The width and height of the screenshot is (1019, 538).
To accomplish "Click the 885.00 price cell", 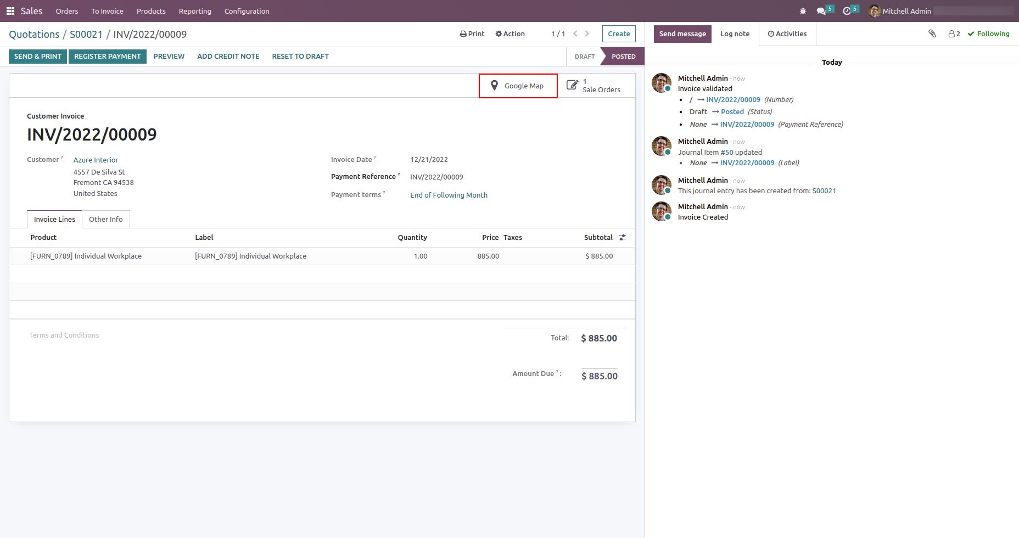I will [x=488, y=256].
